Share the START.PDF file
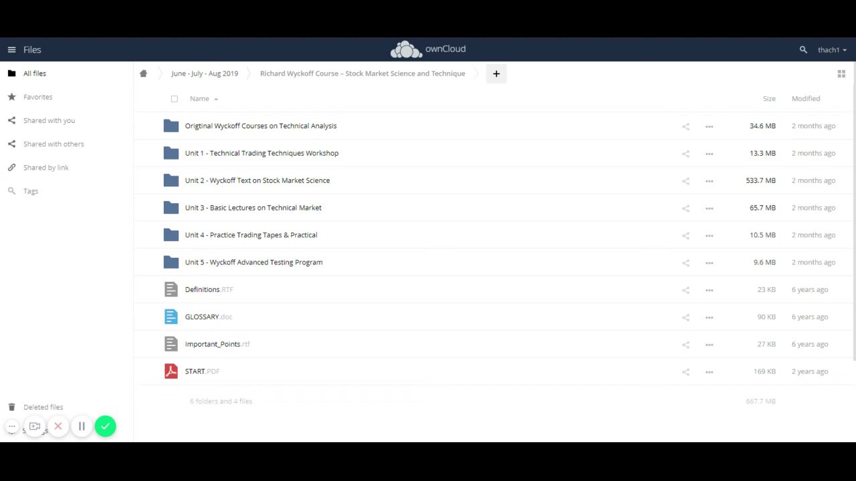The width and height of the screenshot is (856, 481). coord(685,372)
